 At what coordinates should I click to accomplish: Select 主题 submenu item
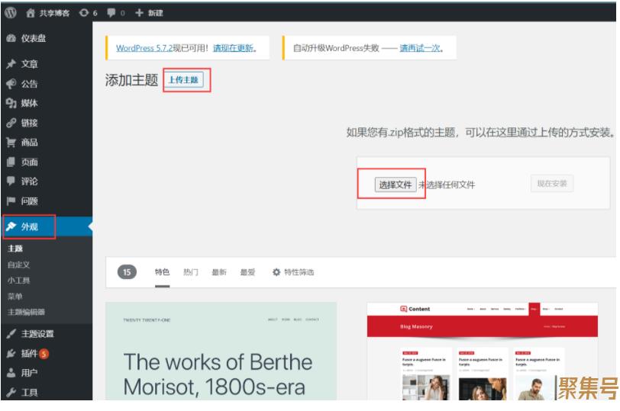pos(15,249)
